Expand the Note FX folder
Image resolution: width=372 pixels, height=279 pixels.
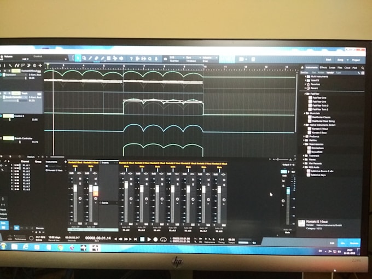point(305,80)
